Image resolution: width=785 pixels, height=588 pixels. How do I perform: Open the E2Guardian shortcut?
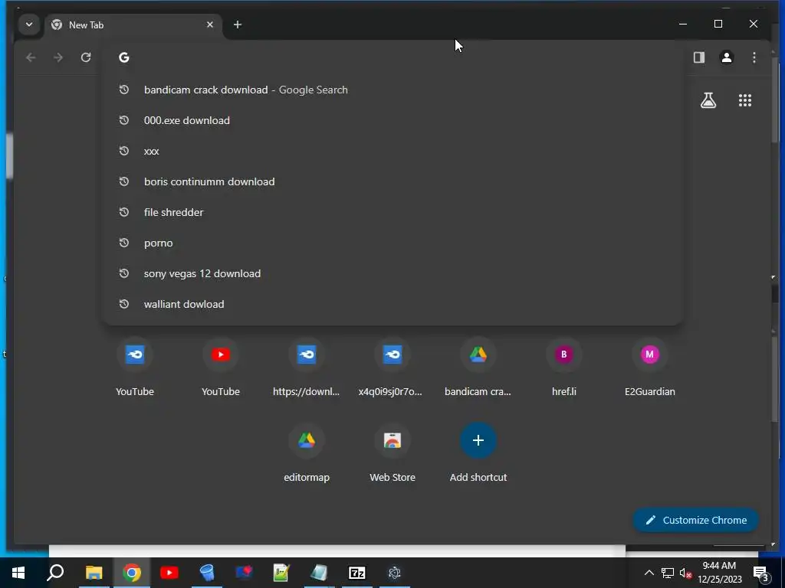650,367
